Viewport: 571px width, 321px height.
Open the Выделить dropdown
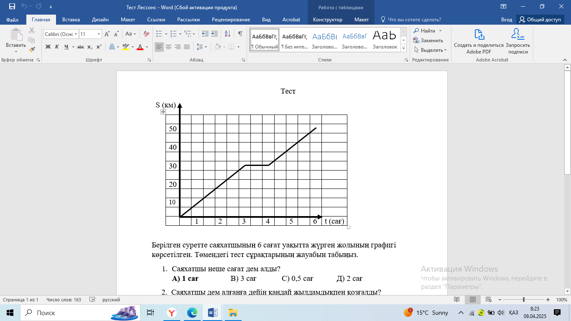pos(430,50)
